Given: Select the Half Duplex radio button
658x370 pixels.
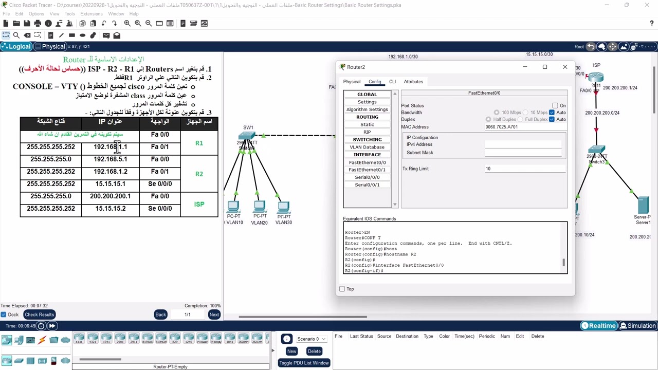Looking at the screenshot, I should [488, 119].
